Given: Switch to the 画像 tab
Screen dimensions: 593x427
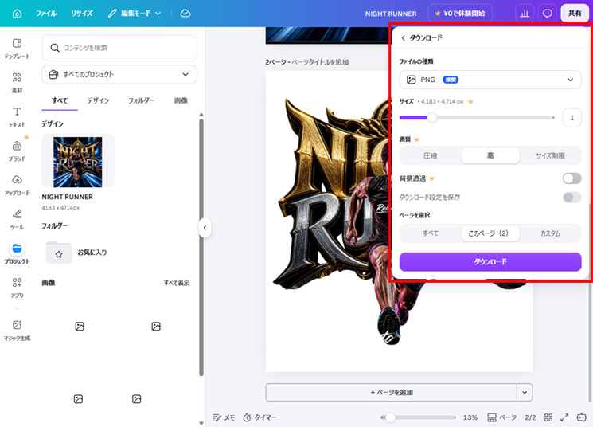Looking at the screenshot, I should click(181, 100).
